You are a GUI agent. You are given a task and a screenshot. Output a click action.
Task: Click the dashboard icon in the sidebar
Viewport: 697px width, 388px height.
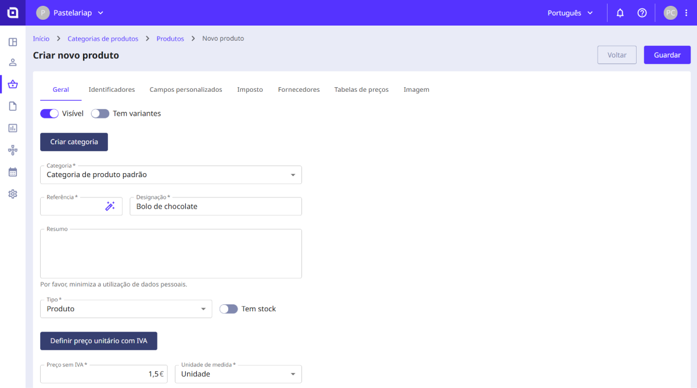(13, 42)
